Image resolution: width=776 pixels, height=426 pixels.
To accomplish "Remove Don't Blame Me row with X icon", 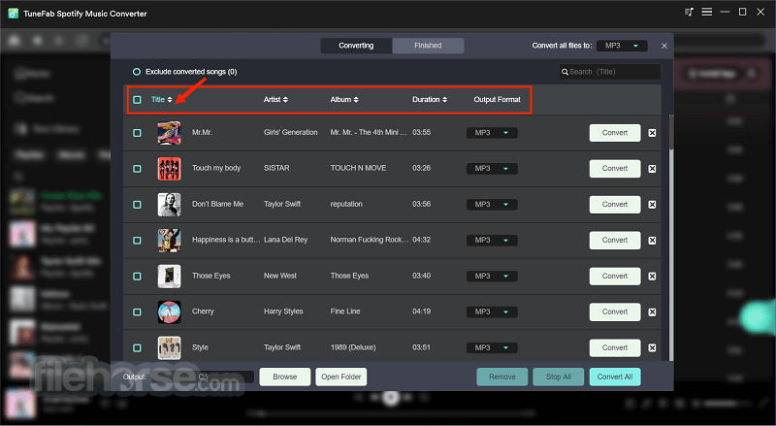I will click(652, 205).
